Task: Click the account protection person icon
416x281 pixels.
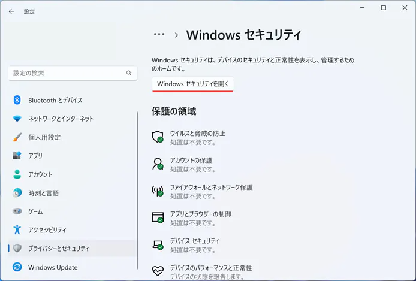Action: pos(158,164)
